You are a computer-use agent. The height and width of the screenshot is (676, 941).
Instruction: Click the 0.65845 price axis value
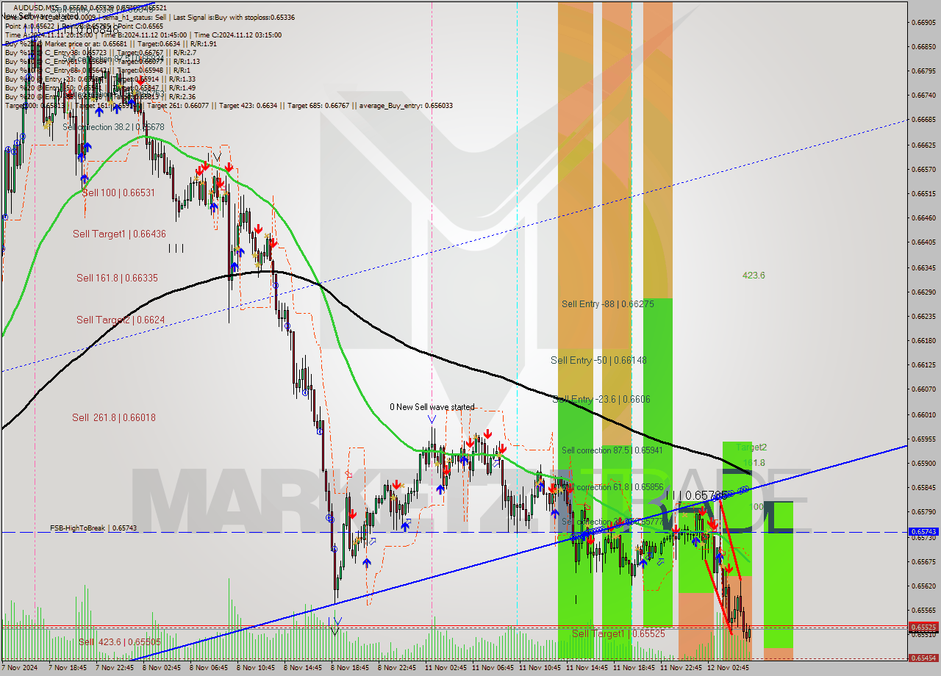[923, 487]
